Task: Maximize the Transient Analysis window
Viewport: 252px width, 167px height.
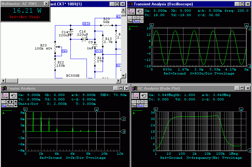Action: 242,4
